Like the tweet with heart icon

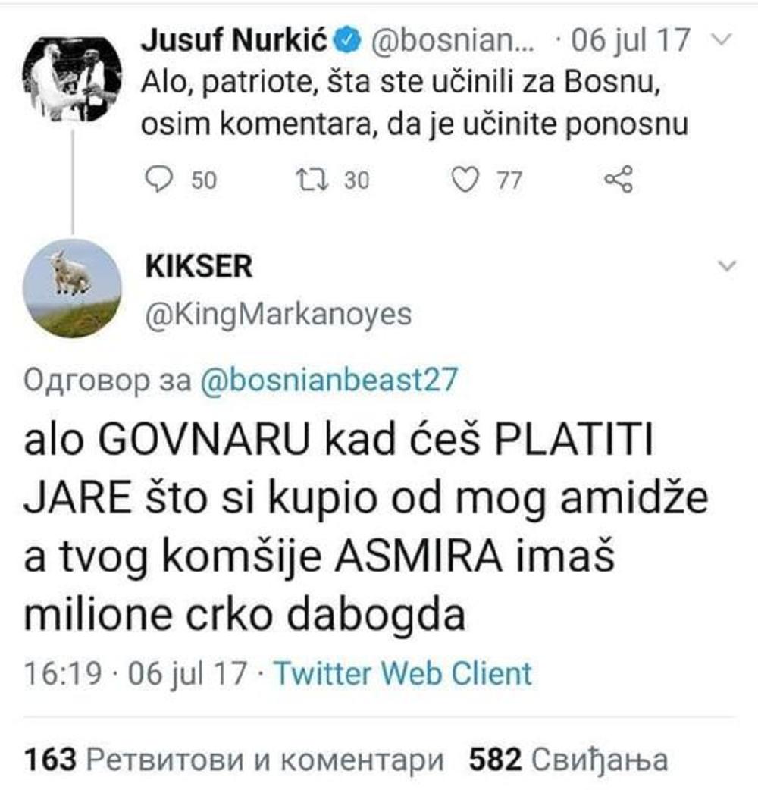click(464, 180)
